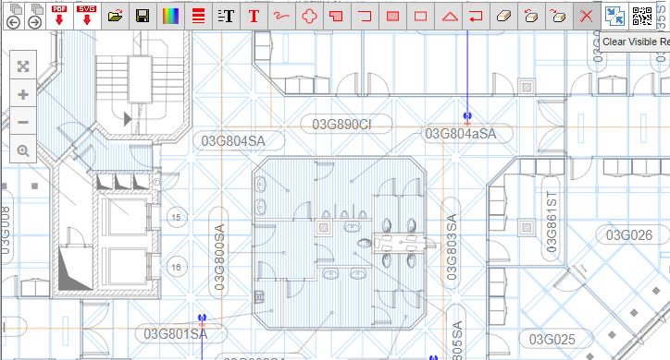Viewport: 670px width, 360px height.
Task: Open the QR code generator
Action: pos(642,16)
